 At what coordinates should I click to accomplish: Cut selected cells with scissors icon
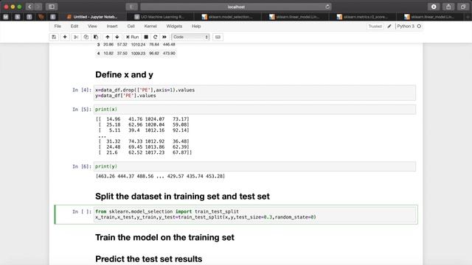pyautogui.click(x=76, y=37)
